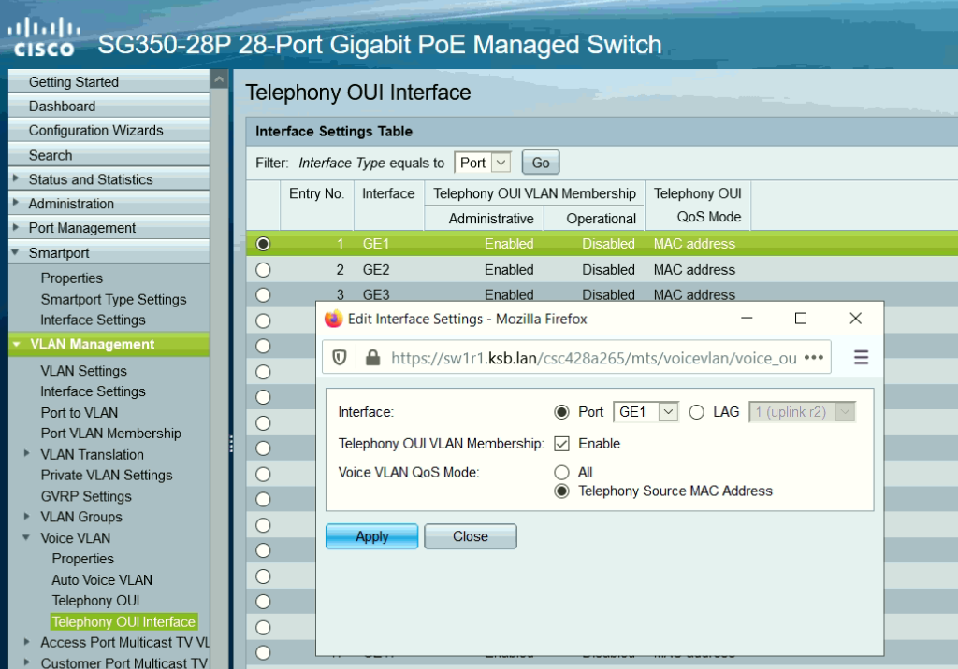
Task: Click the padlock site security icon
Action: (372, 357)
